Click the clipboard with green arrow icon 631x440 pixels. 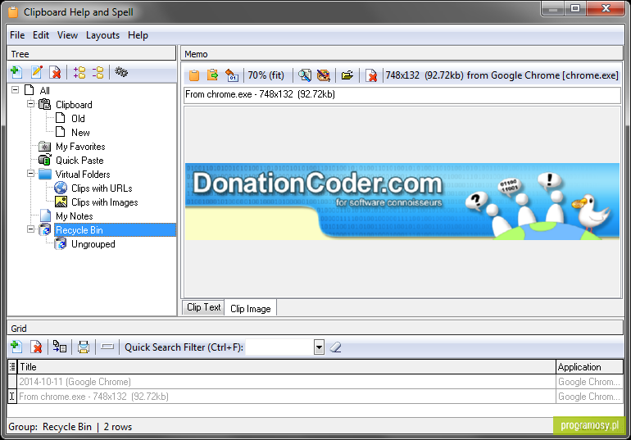[212, 75]
